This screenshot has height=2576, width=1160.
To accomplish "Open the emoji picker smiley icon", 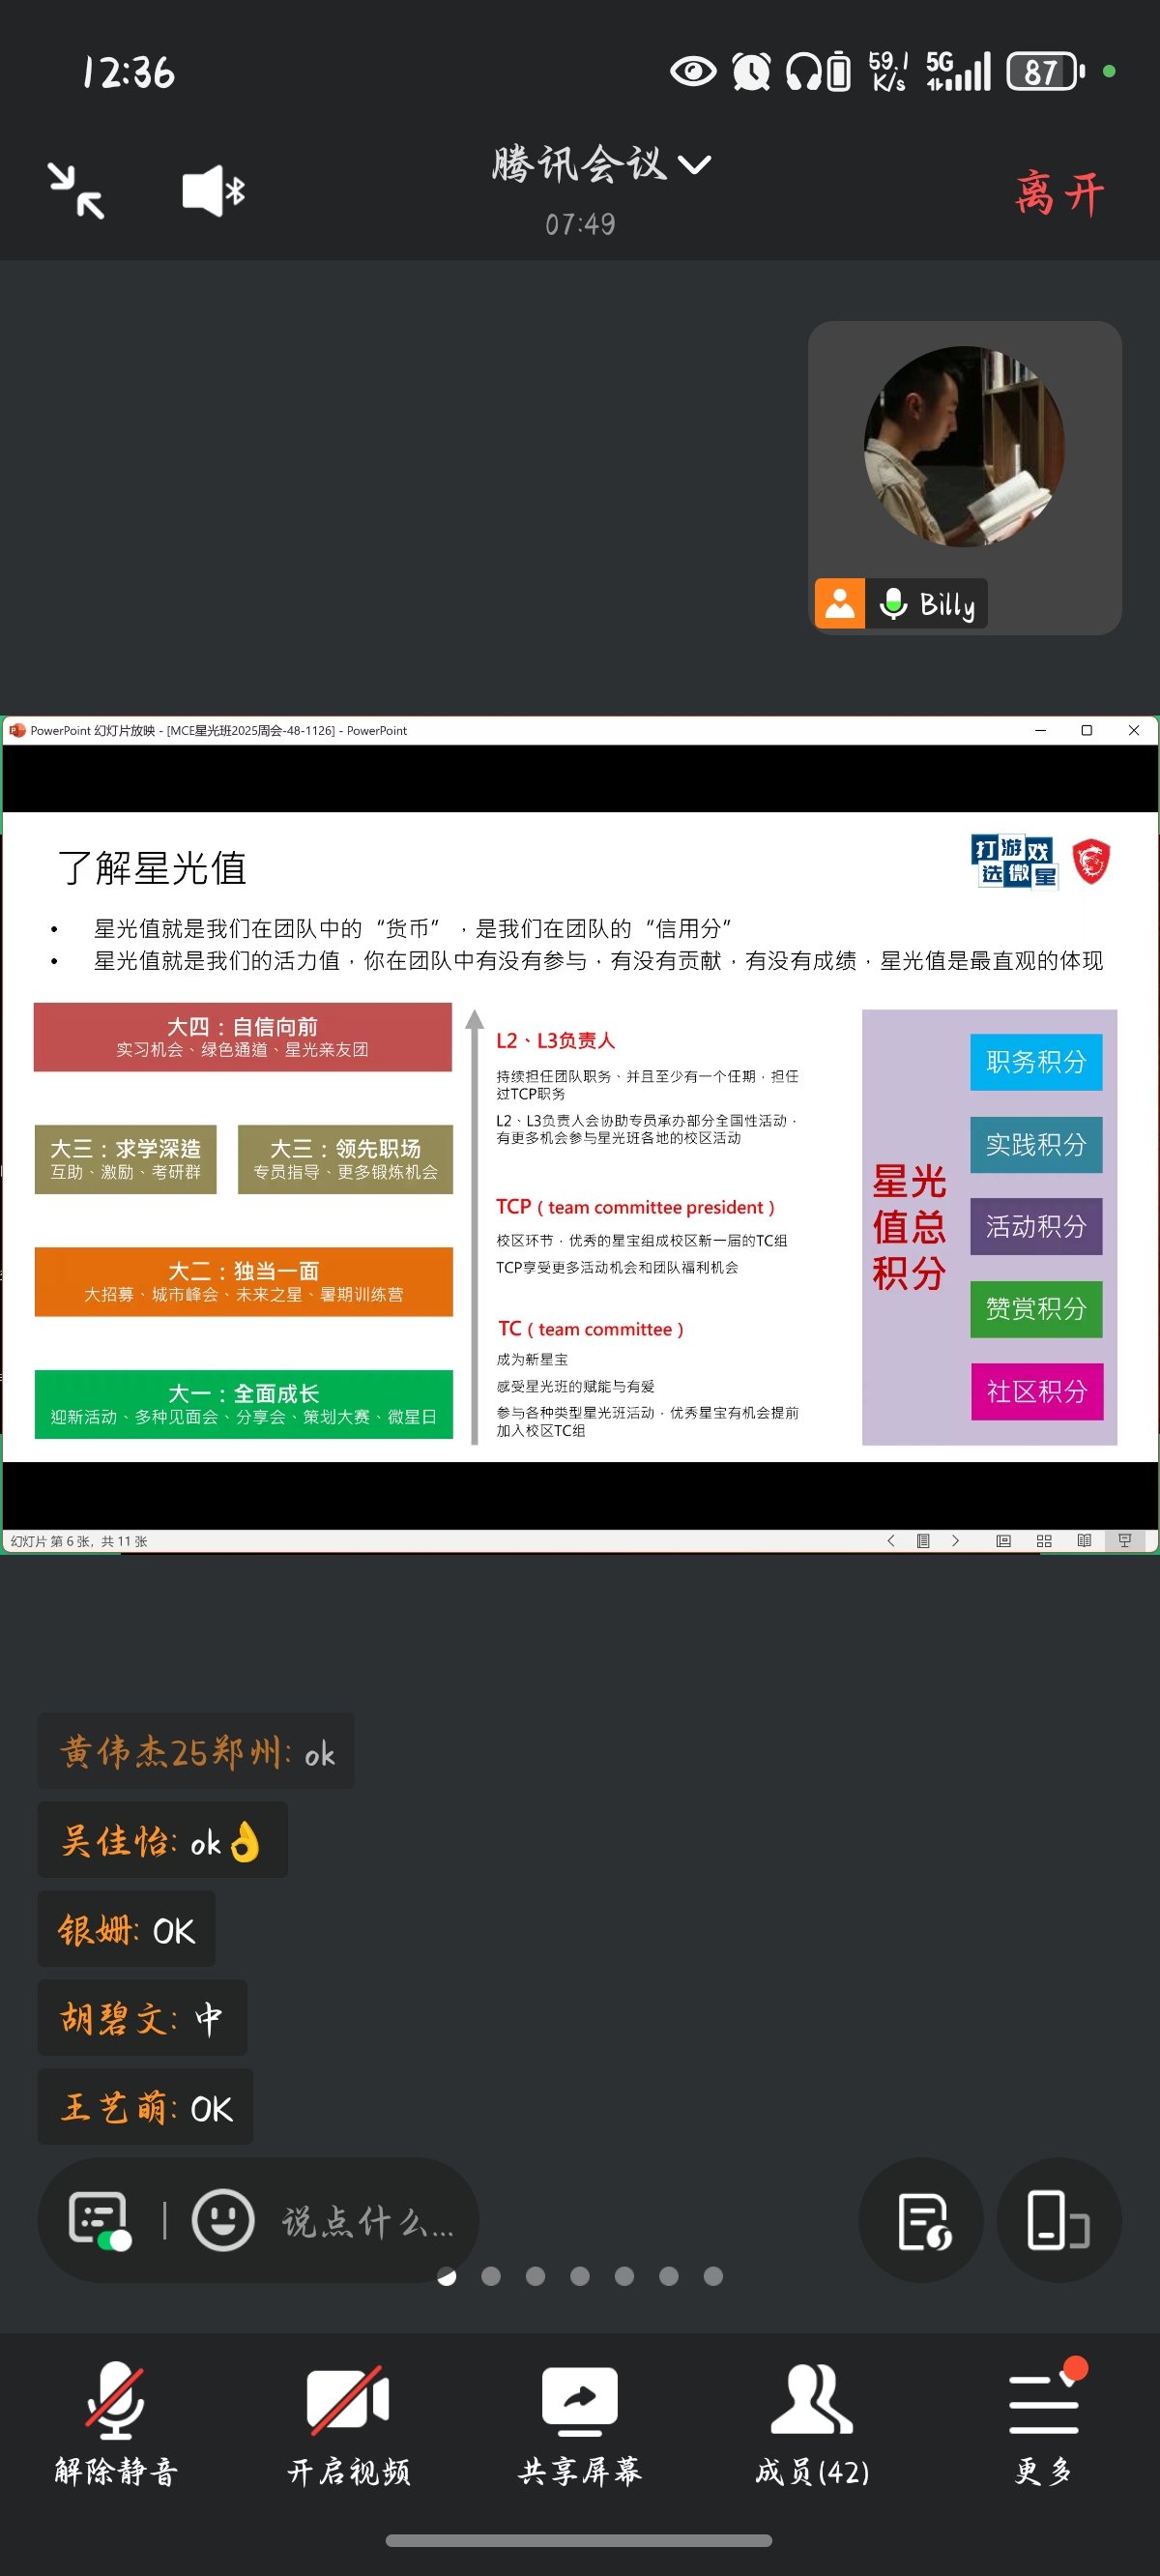I will pos(223,2220).
